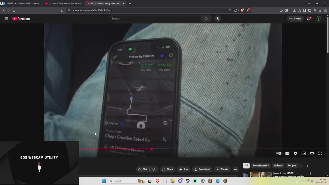The width and height of the screenshot is (329, 185).
Task: Switch to theater mode icon
Action: coord(312,153)
